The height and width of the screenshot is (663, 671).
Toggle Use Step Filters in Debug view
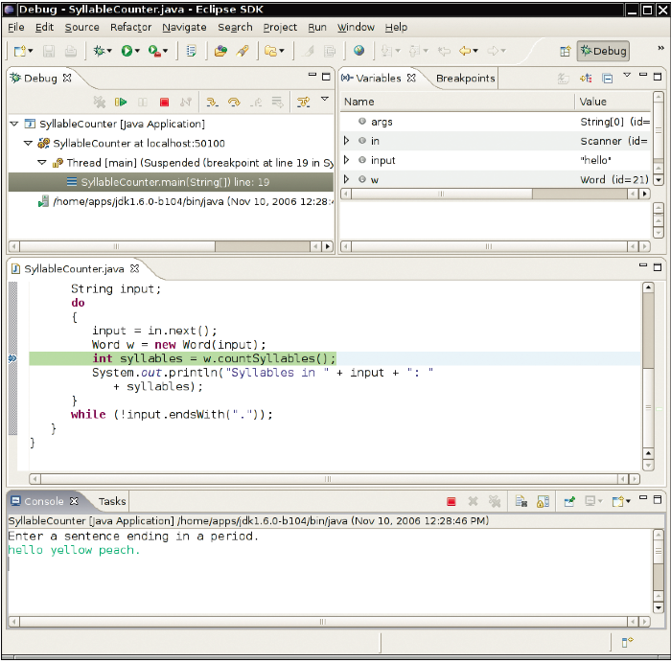pos(303,102)
